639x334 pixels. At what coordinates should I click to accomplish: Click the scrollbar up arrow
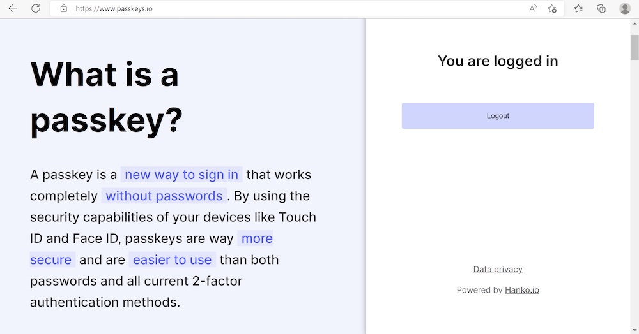tap(635, 24)
